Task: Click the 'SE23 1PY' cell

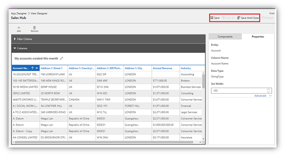Action: (x=109, y=106)
